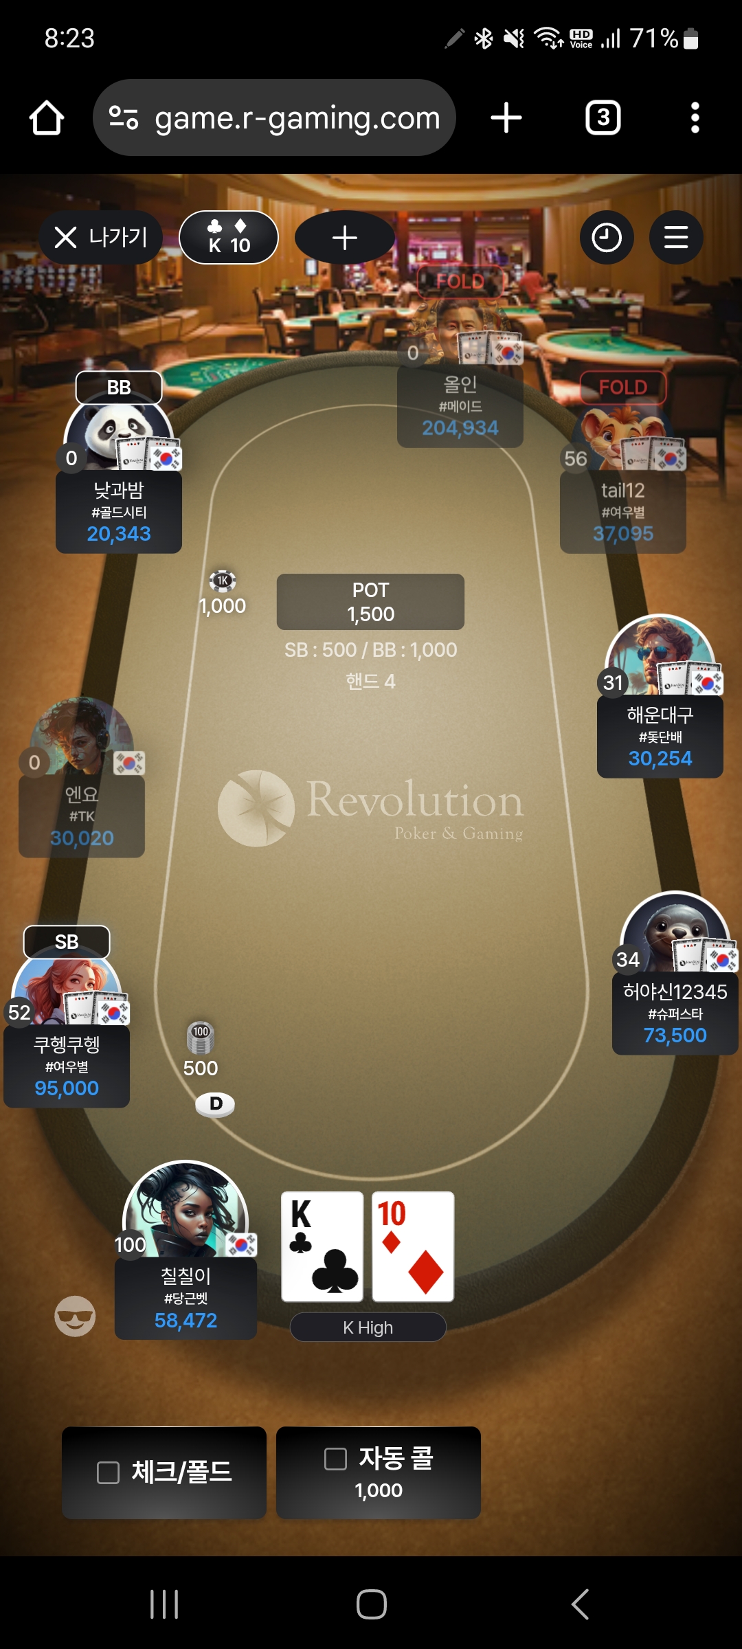Go to browser home icon
Screen dimensions: 742x1649
[47, 117]
